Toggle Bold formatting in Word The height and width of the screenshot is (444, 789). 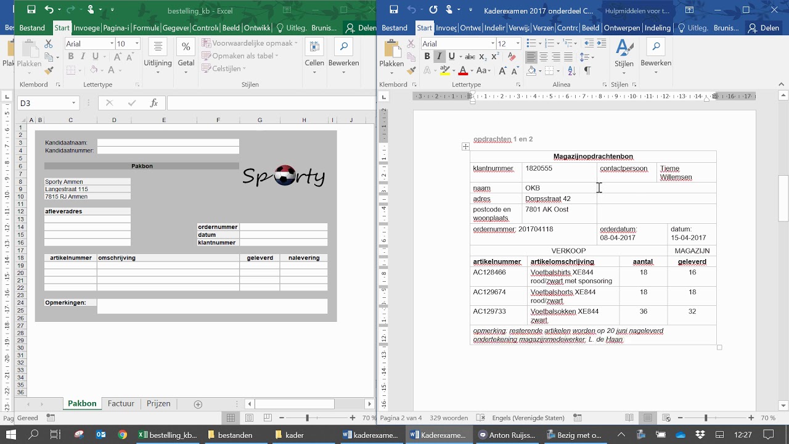click(427, 57)
